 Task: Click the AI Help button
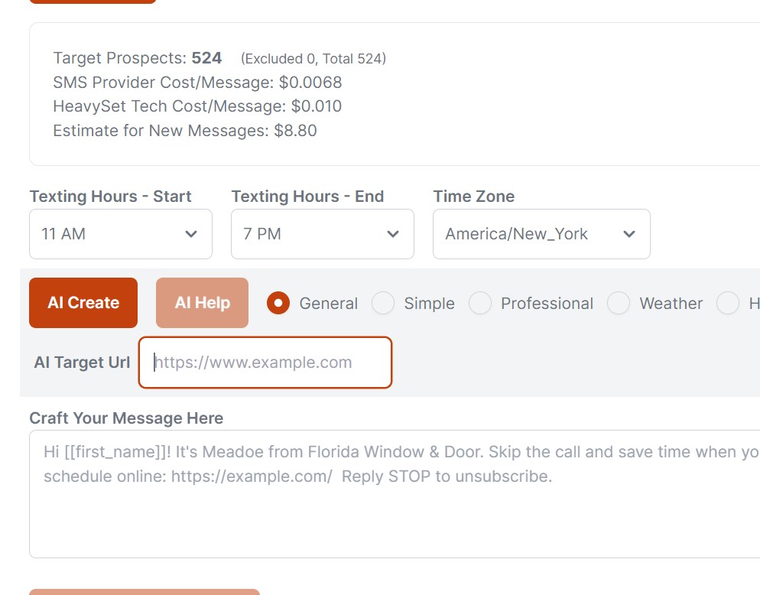pyautogui.click(x=202, y=303)
